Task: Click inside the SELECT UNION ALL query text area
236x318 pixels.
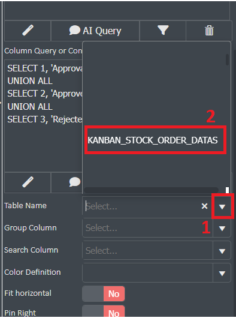Action: coord(44,116)
